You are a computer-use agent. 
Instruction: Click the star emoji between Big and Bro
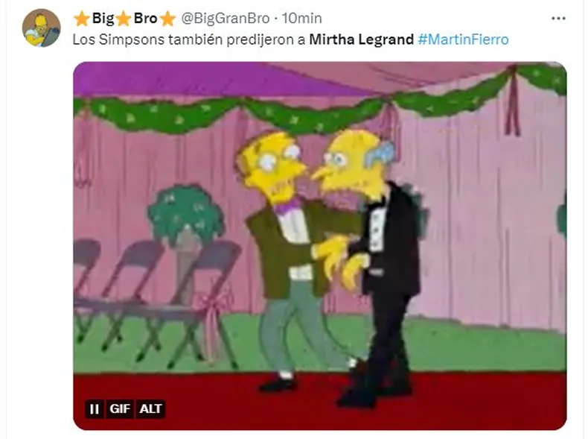pos(124,19)
